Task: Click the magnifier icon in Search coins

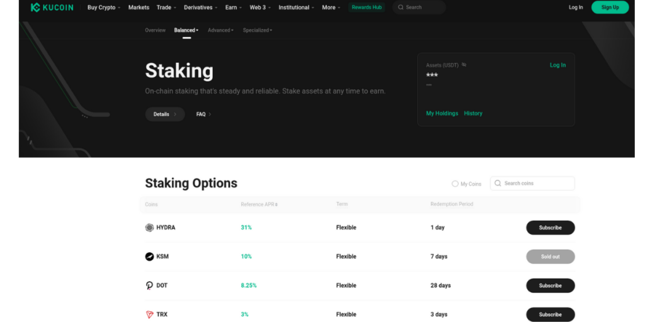Action: (x=498, y=183)
